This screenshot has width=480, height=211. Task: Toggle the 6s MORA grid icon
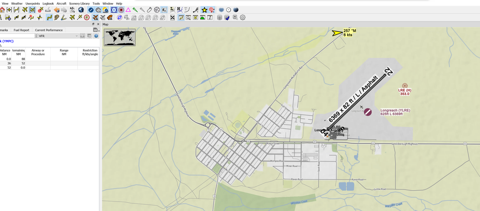pos(164,10)
